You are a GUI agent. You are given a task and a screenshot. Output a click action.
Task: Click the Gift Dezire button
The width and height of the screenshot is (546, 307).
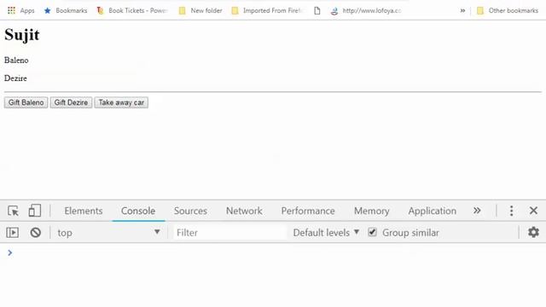(x=71, y=102)
